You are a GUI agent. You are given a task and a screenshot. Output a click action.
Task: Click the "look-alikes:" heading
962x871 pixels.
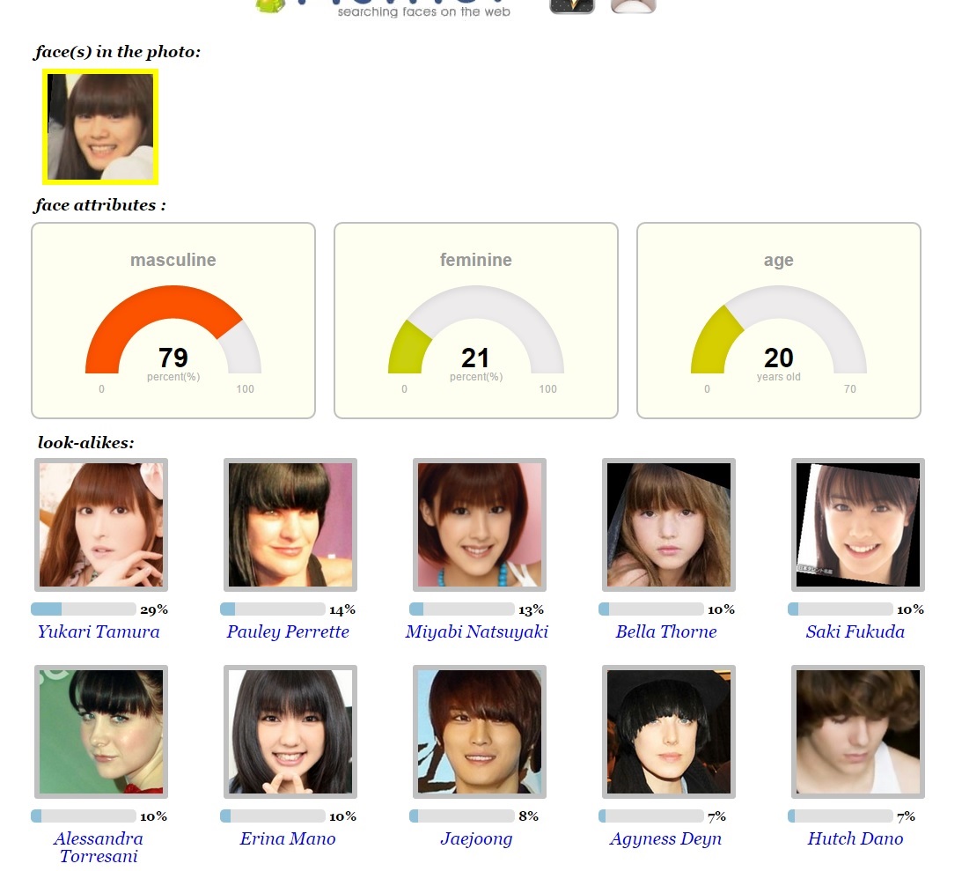pyautogui.click(x=86, y=443)
